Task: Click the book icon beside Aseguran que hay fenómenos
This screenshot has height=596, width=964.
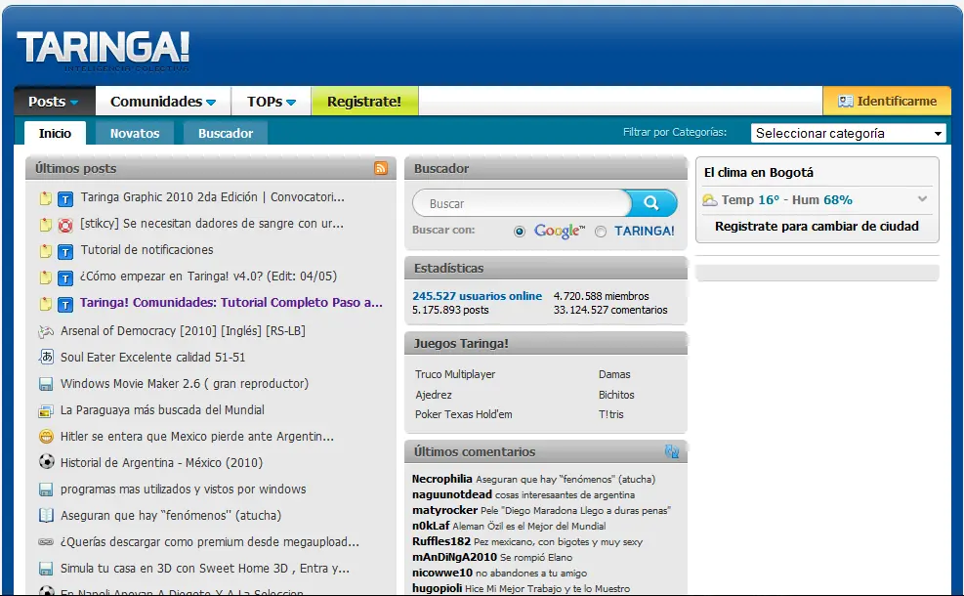Action: (x=46, y=516)
